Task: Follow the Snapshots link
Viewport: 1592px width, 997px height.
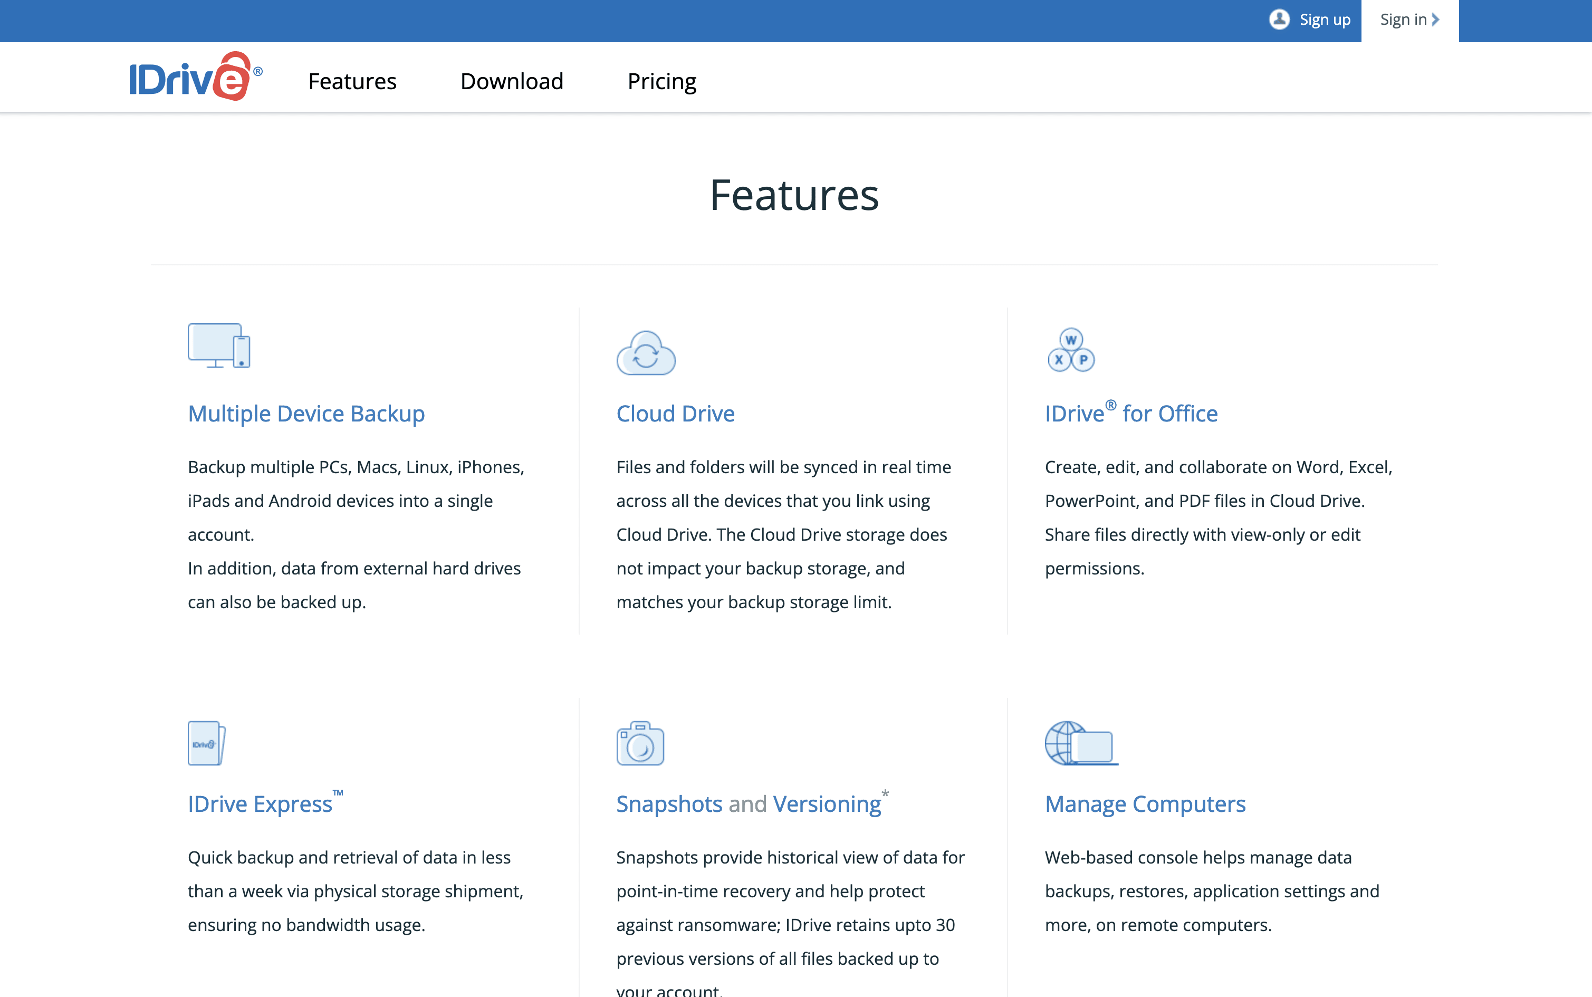Action: 669,804
